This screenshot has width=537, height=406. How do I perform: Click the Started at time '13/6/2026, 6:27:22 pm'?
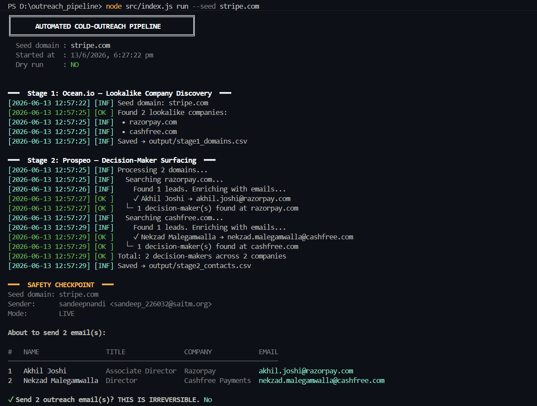pos(112,55)
